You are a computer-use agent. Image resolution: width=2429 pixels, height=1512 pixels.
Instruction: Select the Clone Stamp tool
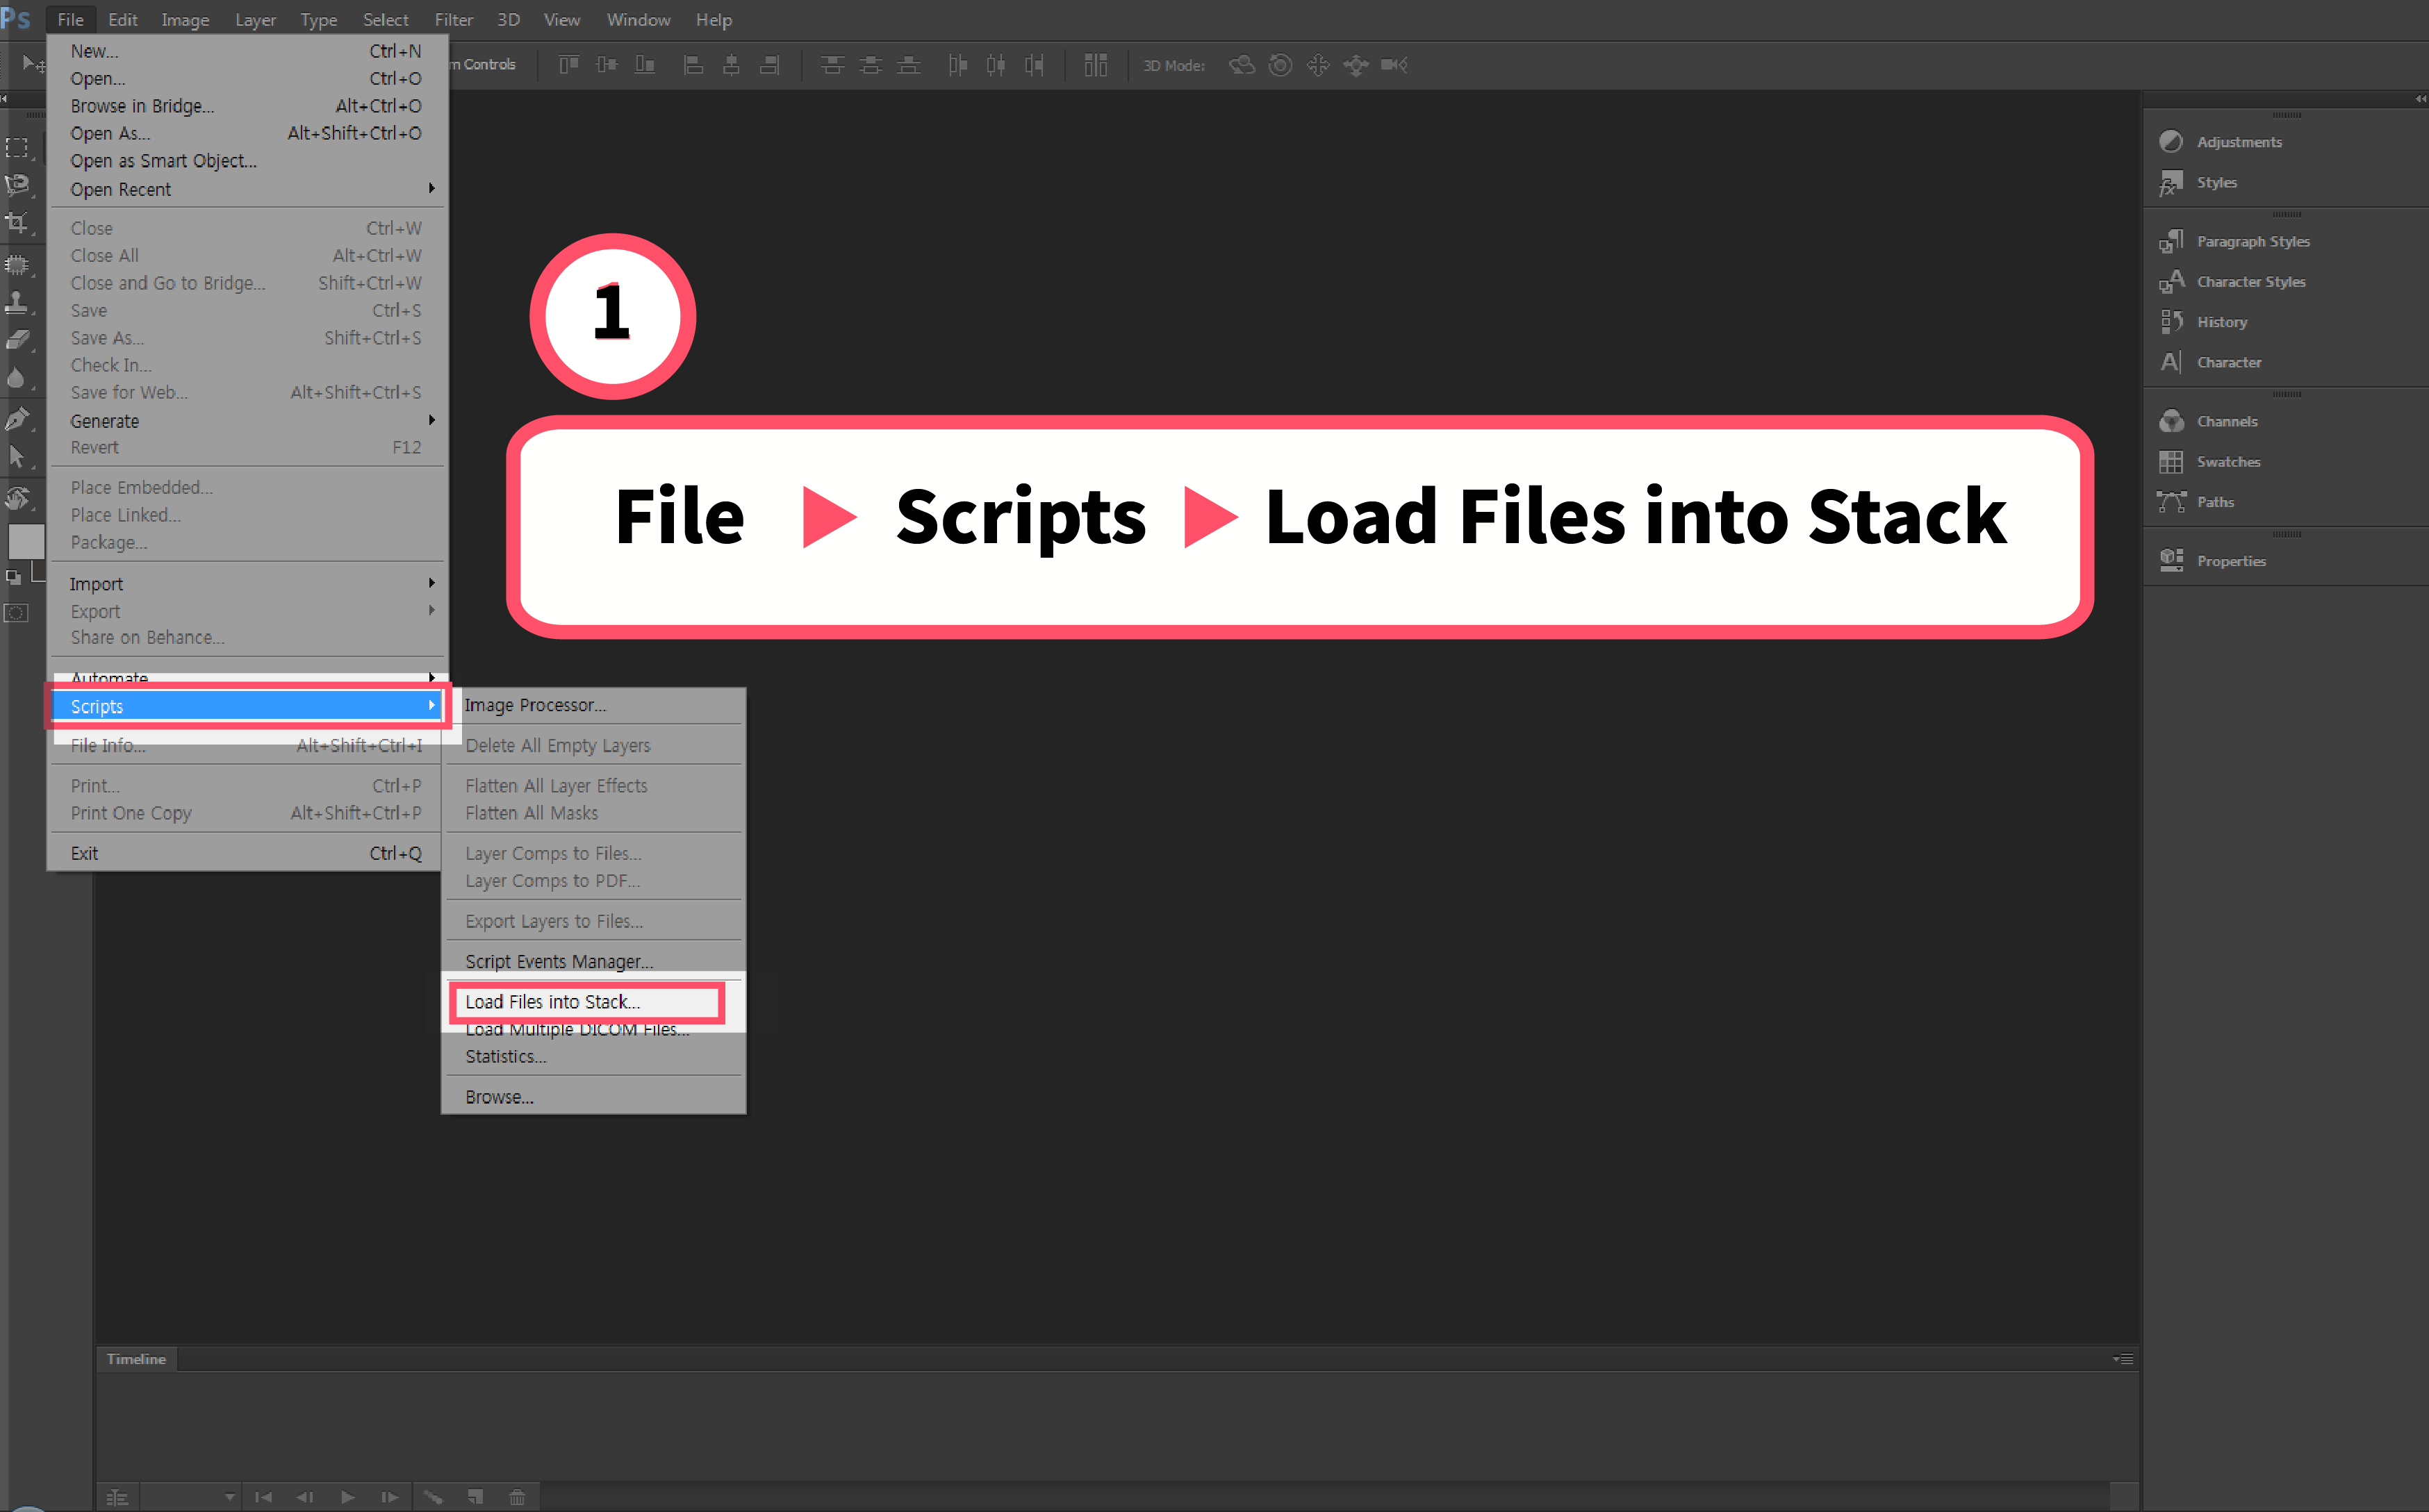17,302
